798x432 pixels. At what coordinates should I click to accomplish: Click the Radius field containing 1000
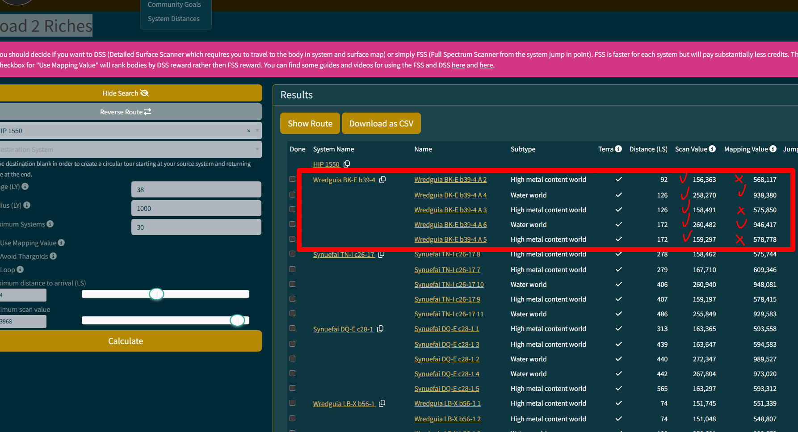(x=196, y=208)
